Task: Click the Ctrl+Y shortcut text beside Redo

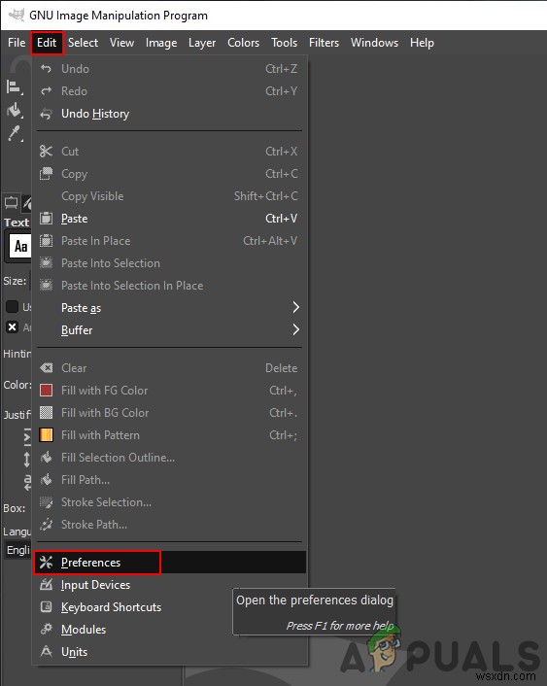Action: [x=282, y=91]
